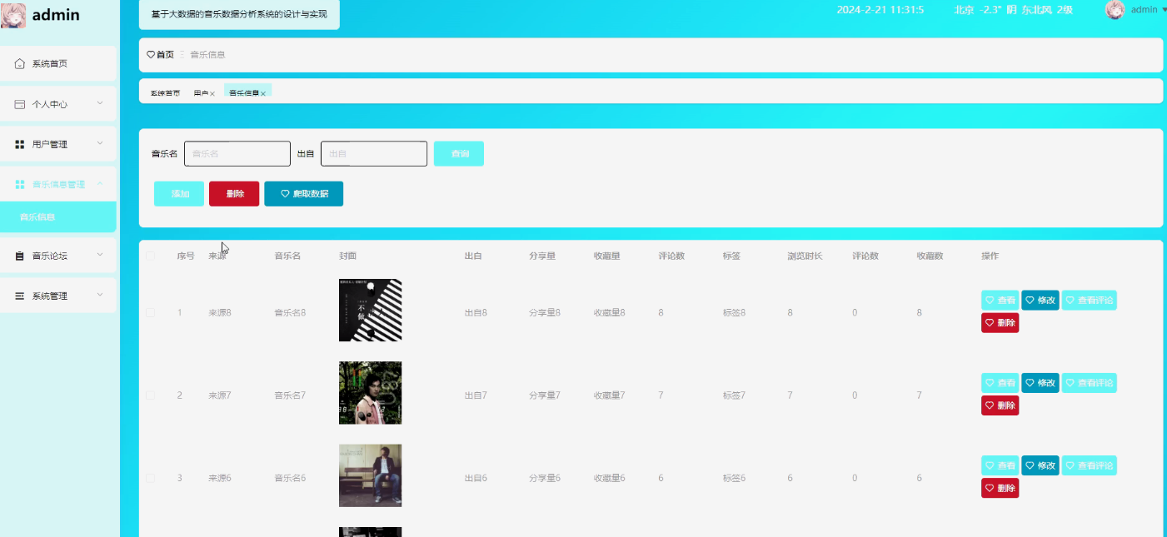Tick the select-all checkbox in table header
The image size is (1167, 537).
point(151,256)
